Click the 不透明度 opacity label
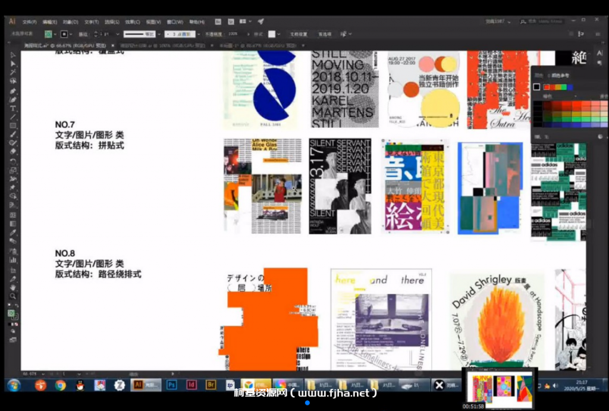Viewport: 609px width, 411px height. [x=213, y=34]
